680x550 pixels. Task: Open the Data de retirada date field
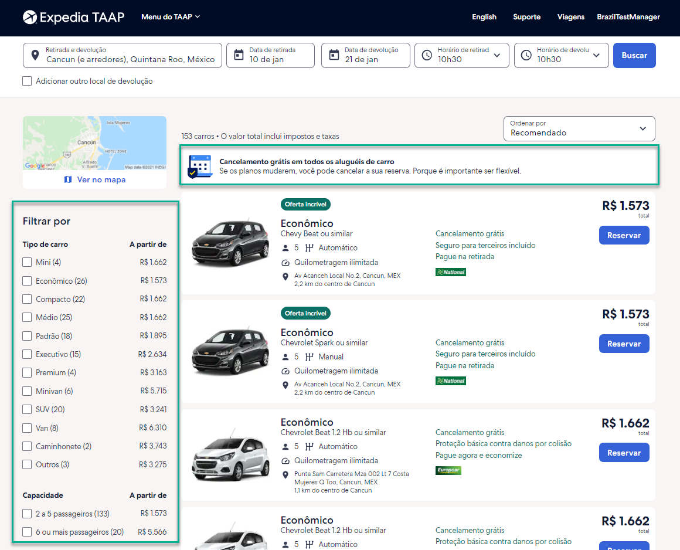tap(271, 55)
